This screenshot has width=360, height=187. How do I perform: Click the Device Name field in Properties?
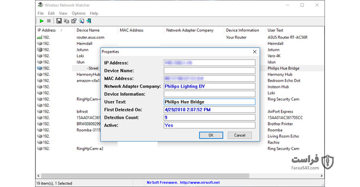tap(210, 71)
